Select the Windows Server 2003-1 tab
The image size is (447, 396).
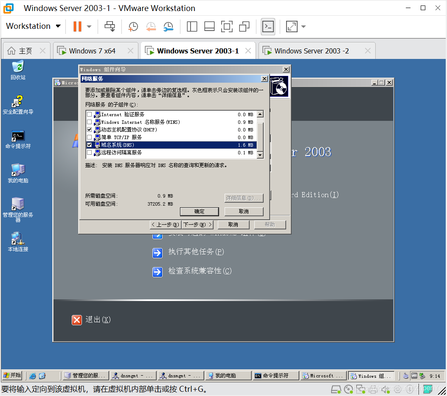click(198, 51)
